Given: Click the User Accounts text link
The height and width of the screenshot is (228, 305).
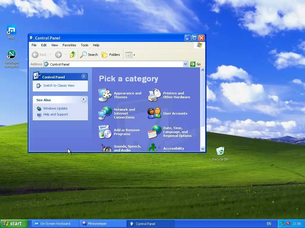Looking at the screenshot, I should coord(175,113).
